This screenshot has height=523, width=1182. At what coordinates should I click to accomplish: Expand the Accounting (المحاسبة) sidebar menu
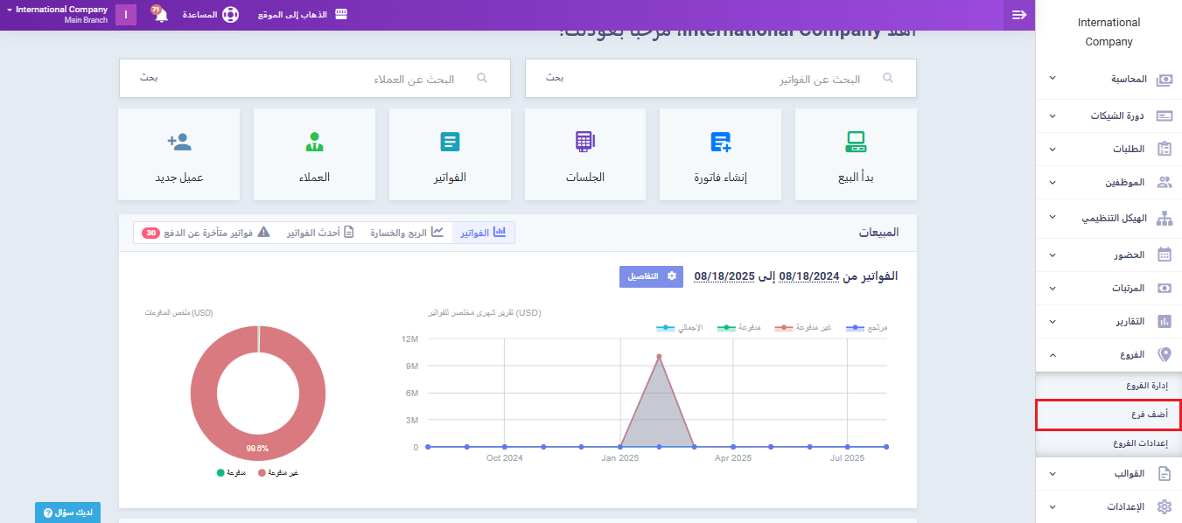coord(1109,79)
